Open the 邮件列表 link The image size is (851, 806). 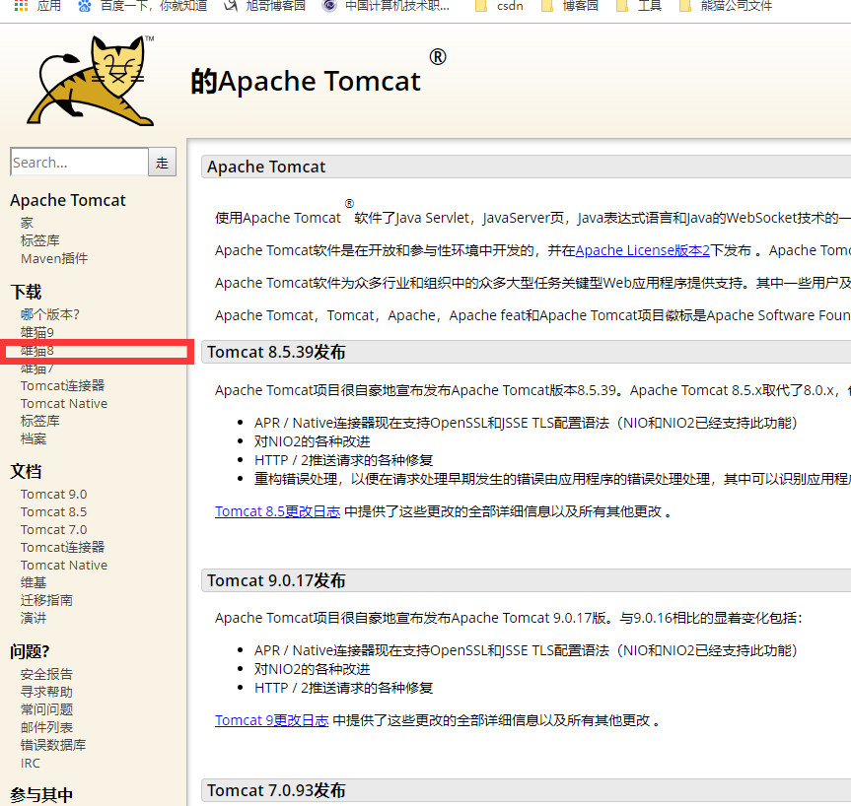click(46, 727)
